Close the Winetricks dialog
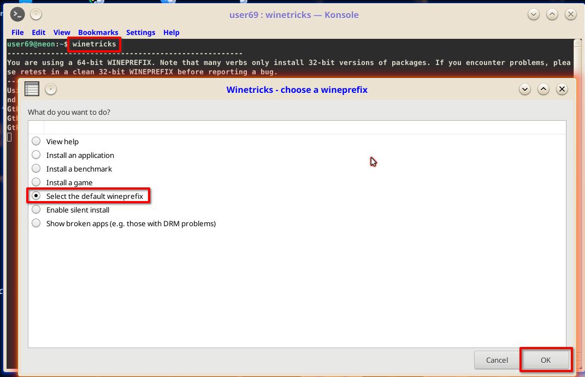The image size is (585, 377). (x=562, y=89)
